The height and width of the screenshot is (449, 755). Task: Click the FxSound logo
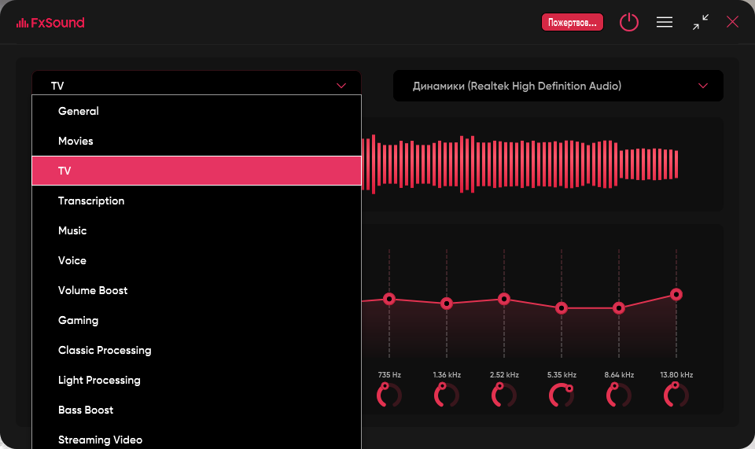tap(50, 23)
